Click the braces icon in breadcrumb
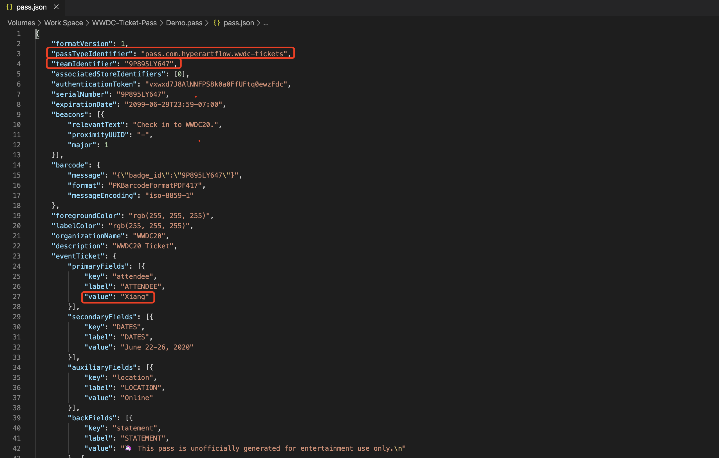Image resolution: width=719 pixels, height=458 pixels. pyautogui.click(x=217, y=23)
